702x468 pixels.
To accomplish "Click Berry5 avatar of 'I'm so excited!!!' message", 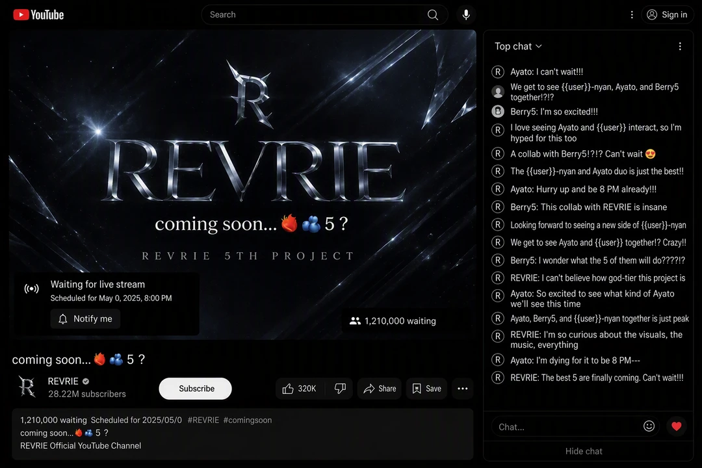I will (x=498, y=111).
